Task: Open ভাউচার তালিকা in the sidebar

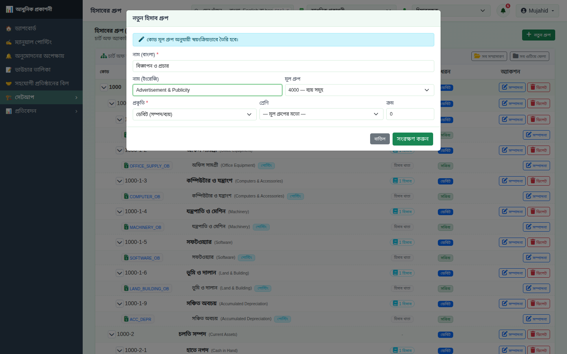Action: click(41, 70)
